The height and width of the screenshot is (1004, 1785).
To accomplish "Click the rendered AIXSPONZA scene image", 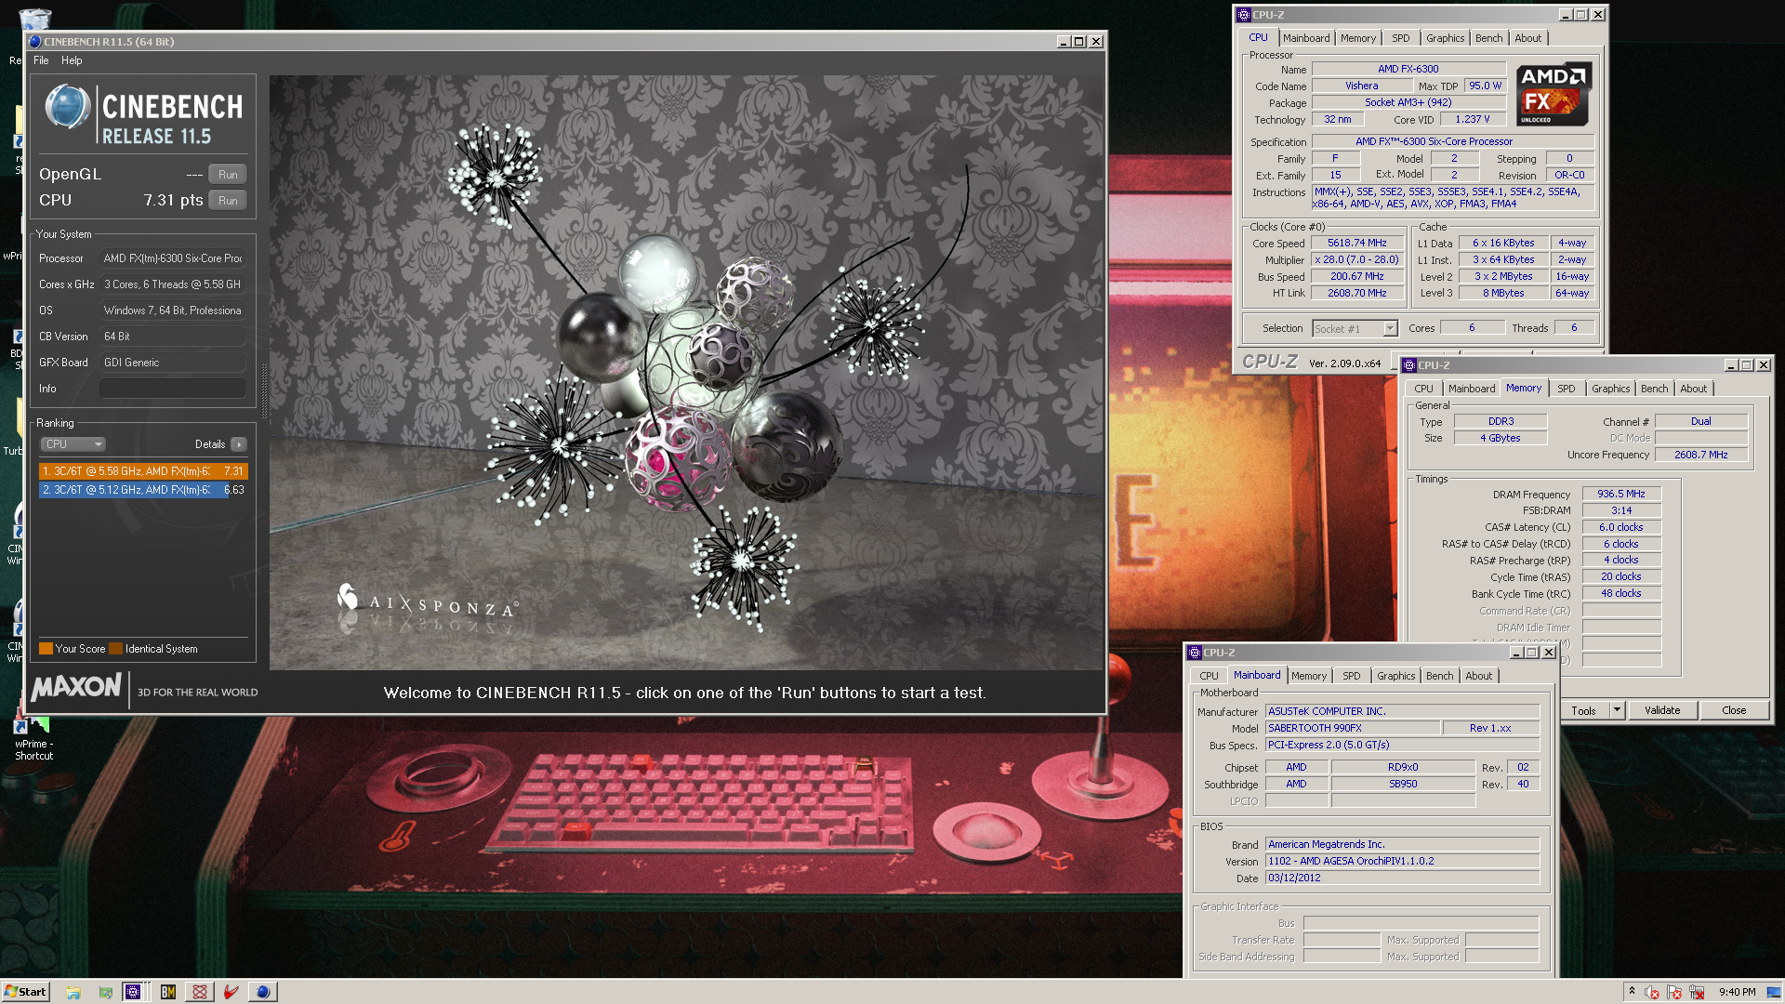I will (x=686, y=372).
